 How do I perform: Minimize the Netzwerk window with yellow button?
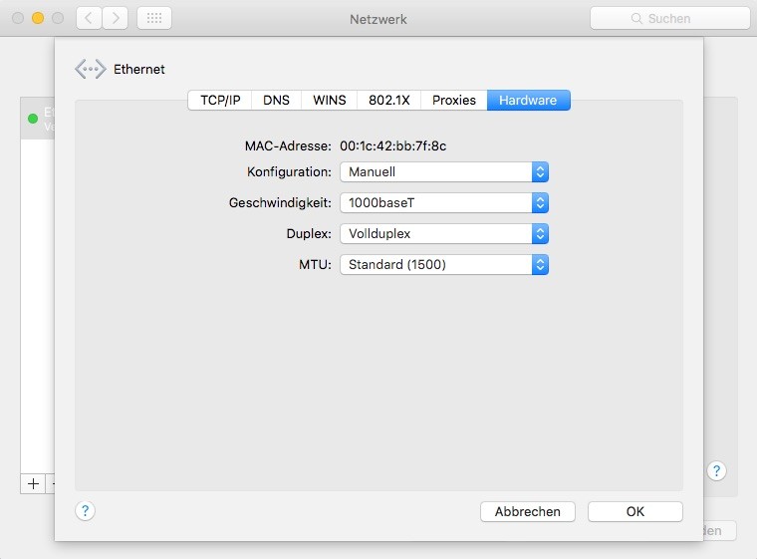(x=38, y=18)
